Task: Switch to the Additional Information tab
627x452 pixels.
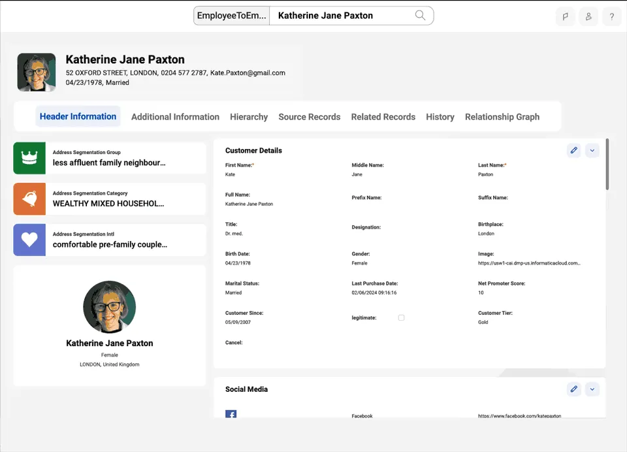Action: [175, 117]
